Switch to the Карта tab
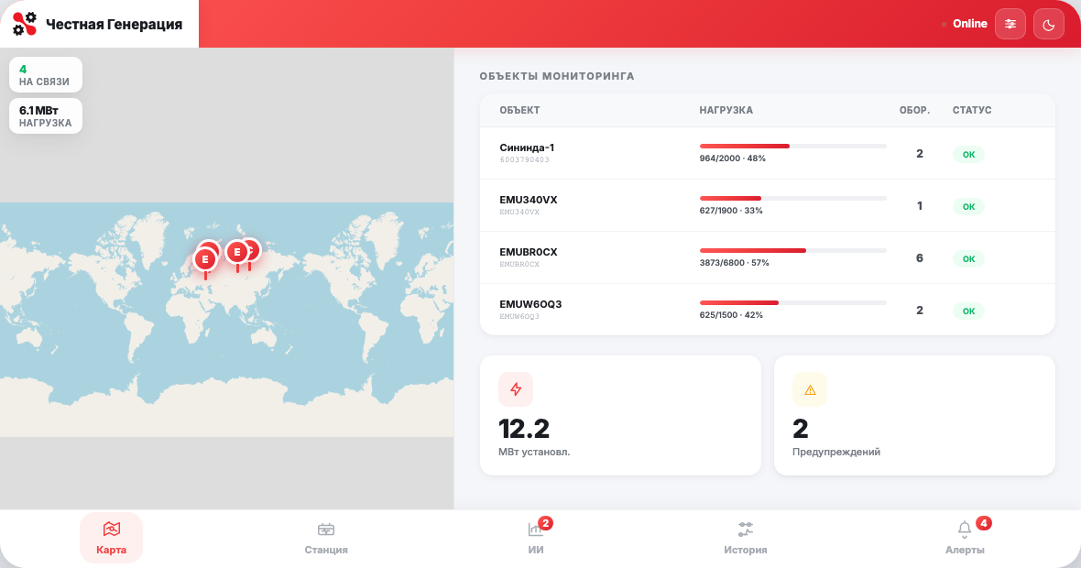Screen dimensions: 1081x568 (111, 538)
